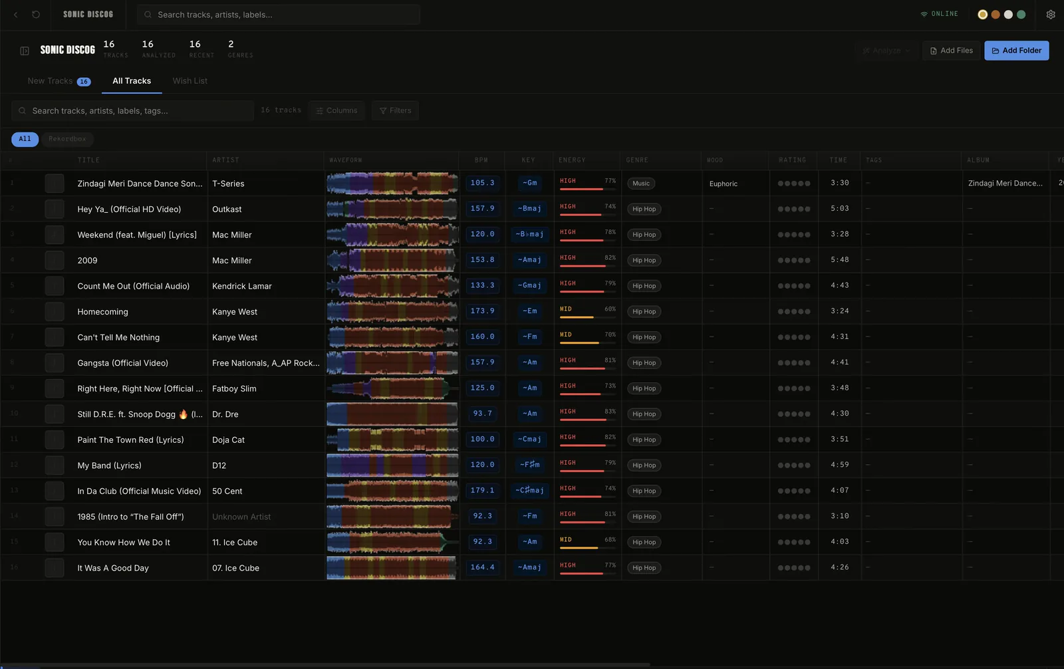Open the Analyze dropdown
1064x669 pixels.
(x=886, y=51)
